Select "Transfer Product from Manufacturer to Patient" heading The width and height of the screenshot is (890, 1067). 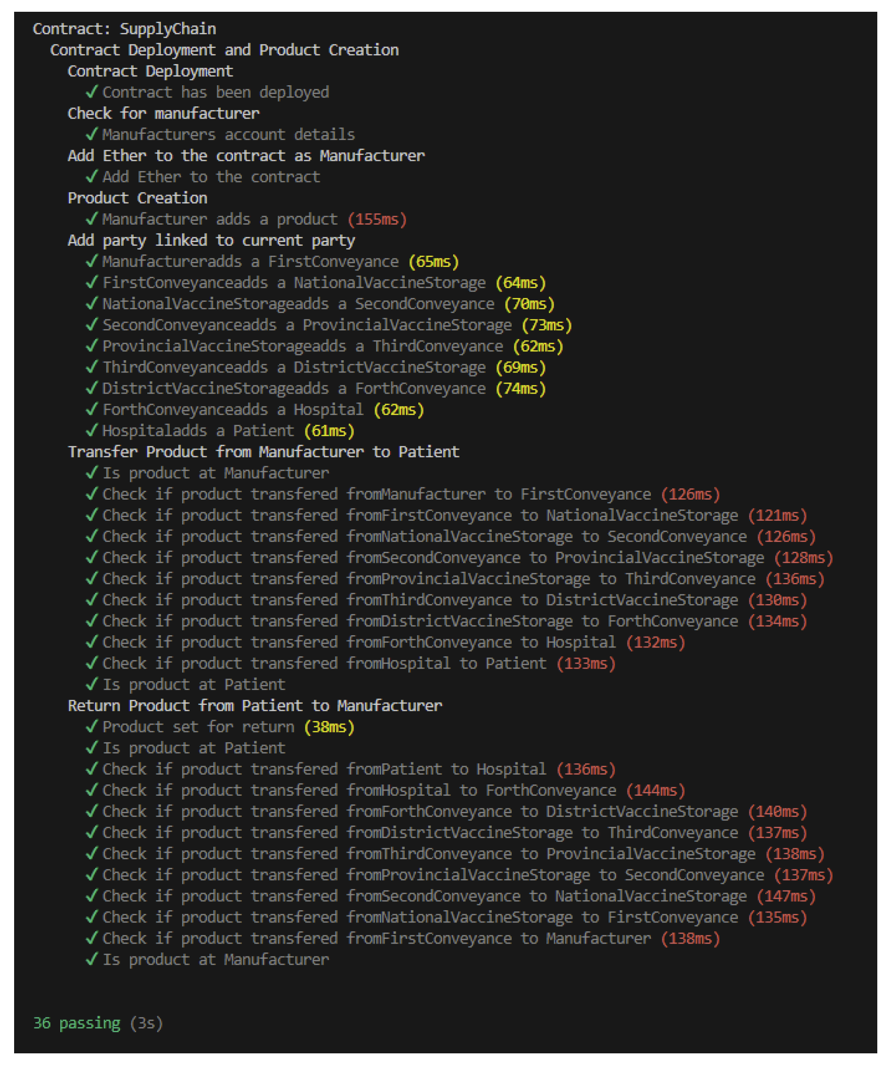(263, 452)
